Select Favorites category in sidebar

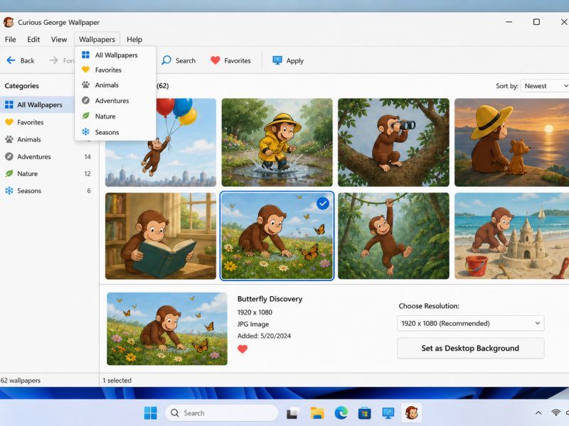[x=48, y=122]
